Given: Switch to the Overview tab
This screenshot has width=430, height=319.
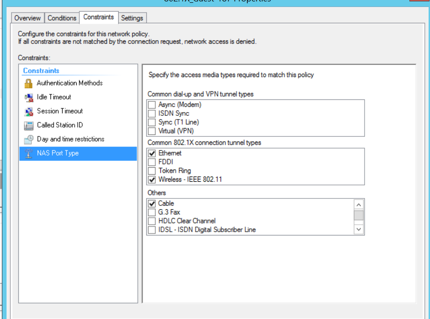Looking at the screenshot, I should pyautogui.click(x=27, y=18).
